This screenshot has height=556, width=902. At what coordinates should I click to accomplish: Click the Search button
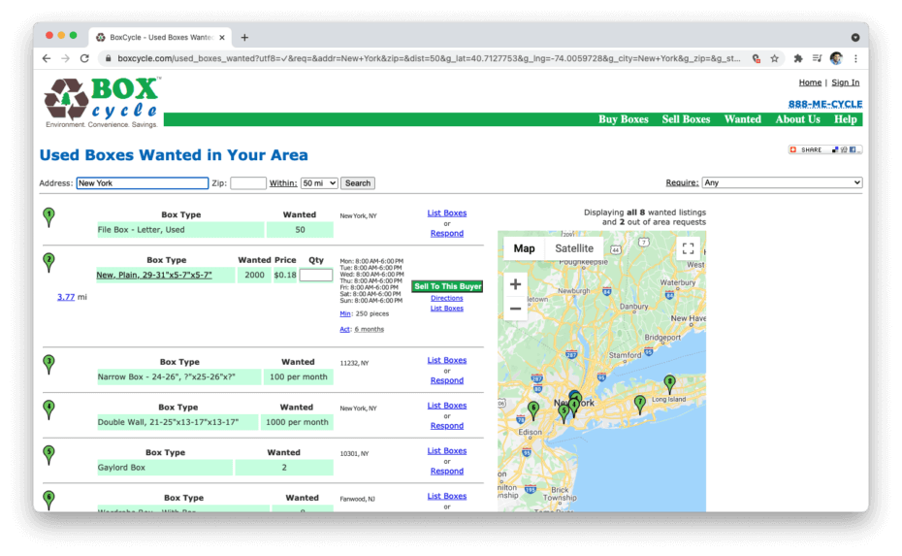click(x=358, y=183)
